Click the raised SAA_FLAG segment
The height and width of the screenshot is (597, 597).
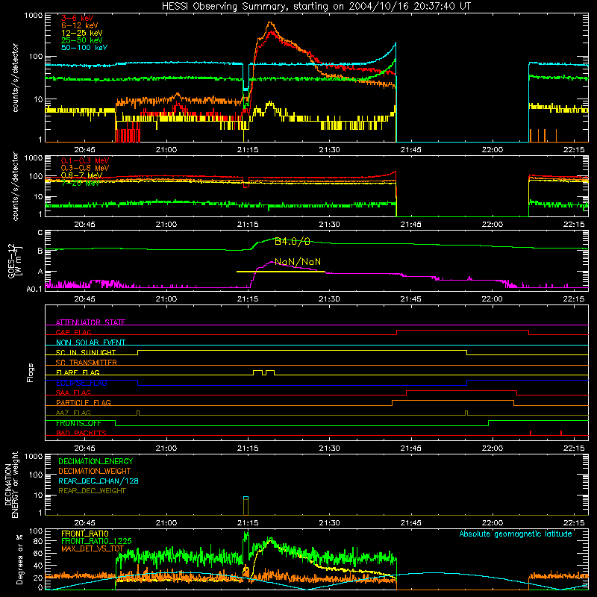[x=461, y=391]
